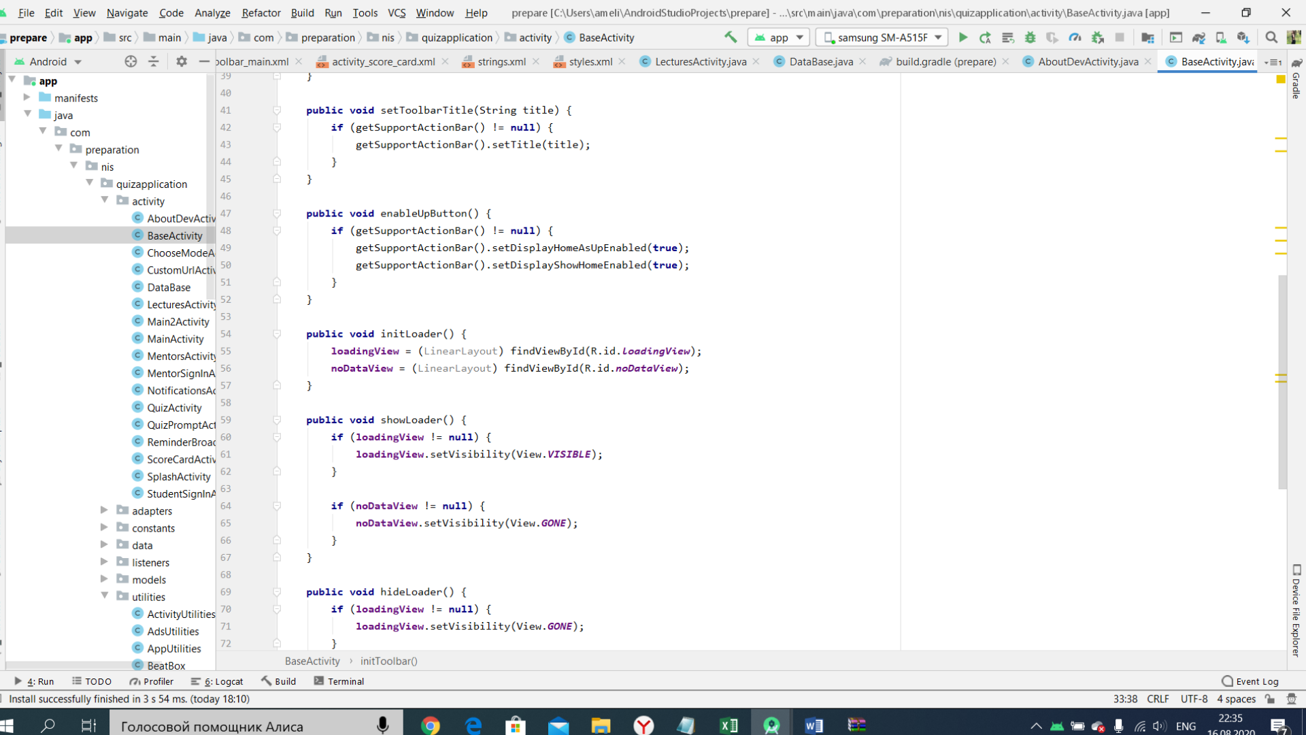Open the Refactor menu

coord(261,13)
